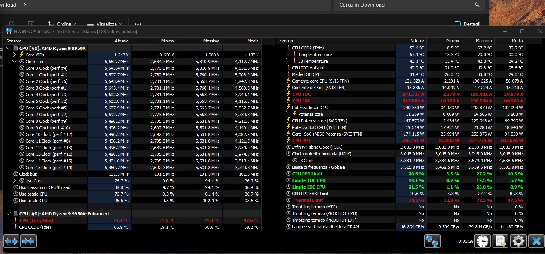
Task: Click the gauge icon beside Thermal Limit
Action: [288, 200]
